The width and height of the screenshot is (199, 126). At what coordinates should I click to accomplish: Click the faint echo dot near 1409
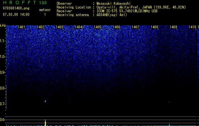[x=169, y=102]
